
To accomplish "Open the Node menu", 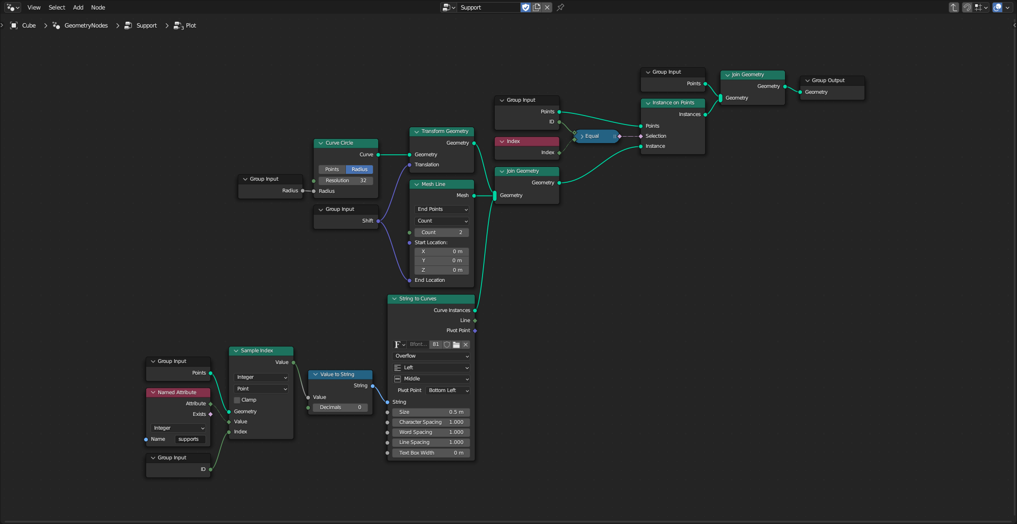I will [98, 7].
